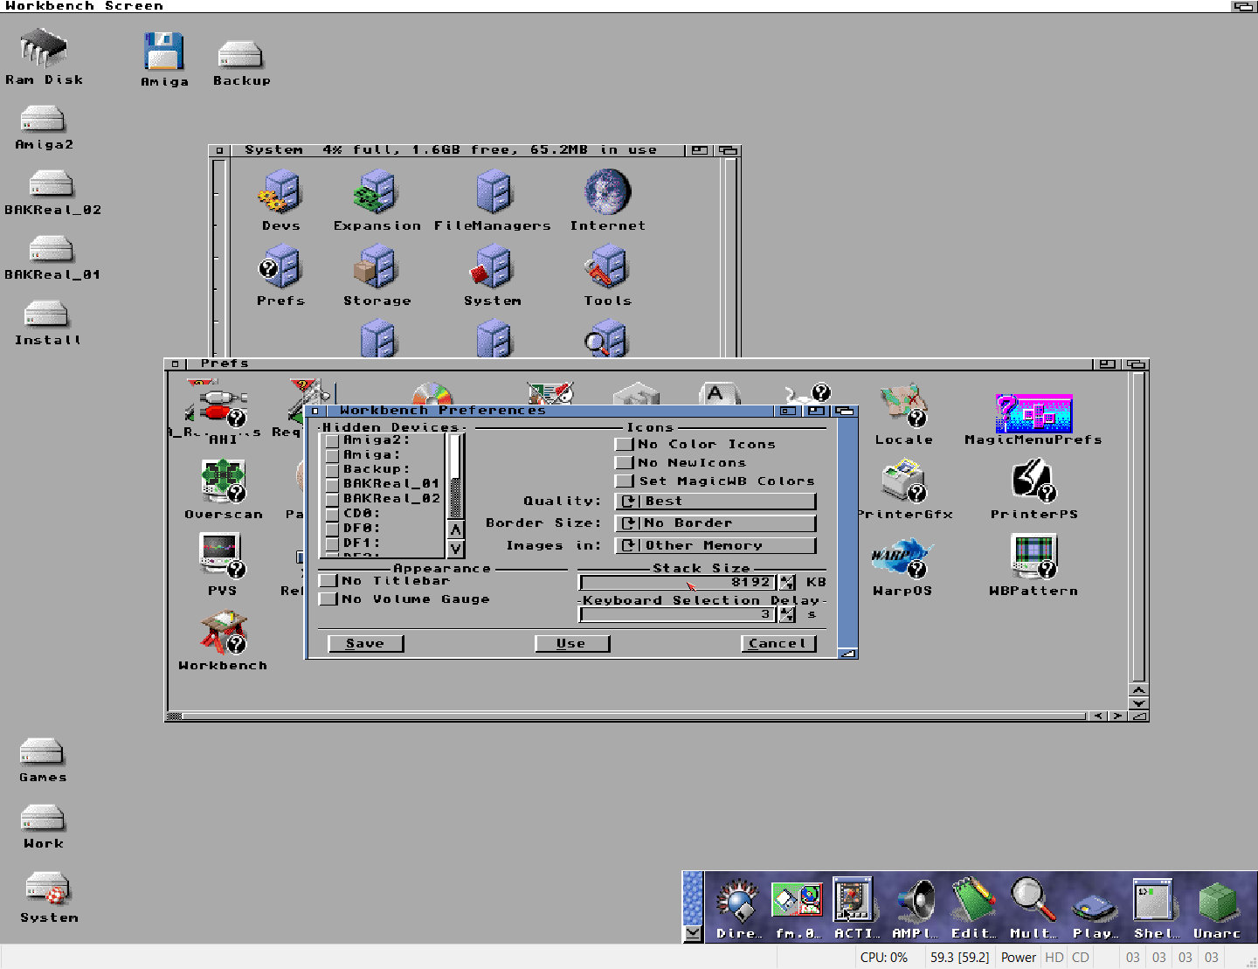Screen dimensions: 1258x969
Task: Click the Save button in Workbench Preferences
Action: [x=365, y=643]
